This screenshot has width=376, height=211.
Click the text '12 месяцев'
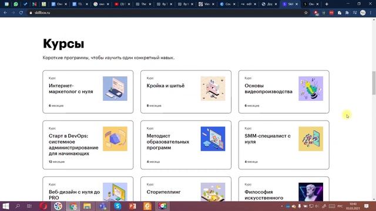(56, 162)
